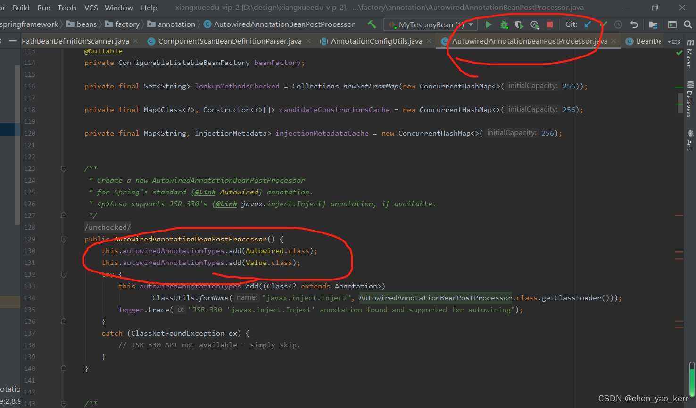Click the green inspection status checkmark
Screen dimensions: 696x408
point(679,53)
